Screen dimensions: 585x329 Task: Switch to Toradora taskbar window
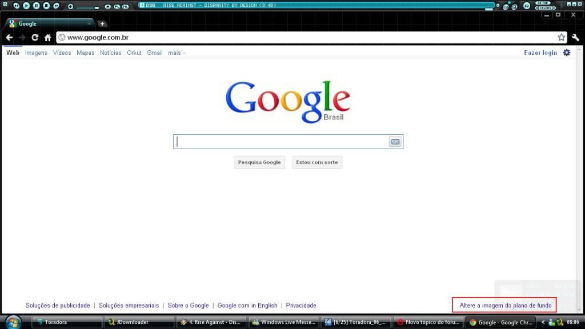pos(67,322)
